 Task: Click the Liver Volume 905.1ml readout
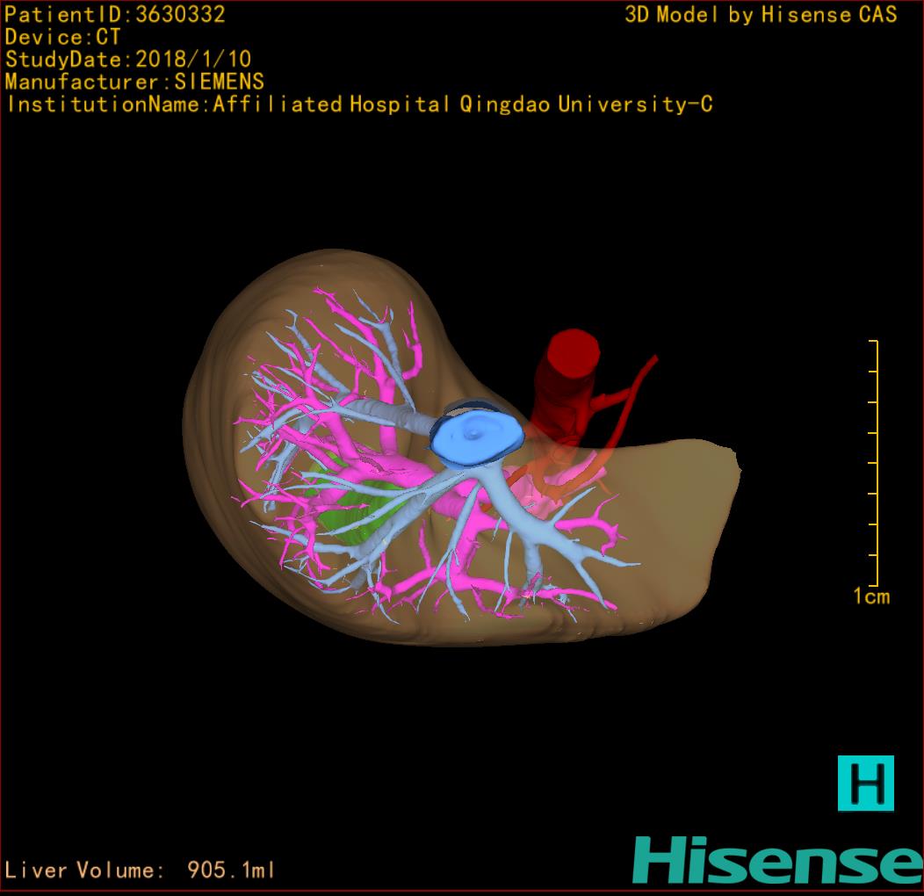[140, 870]
